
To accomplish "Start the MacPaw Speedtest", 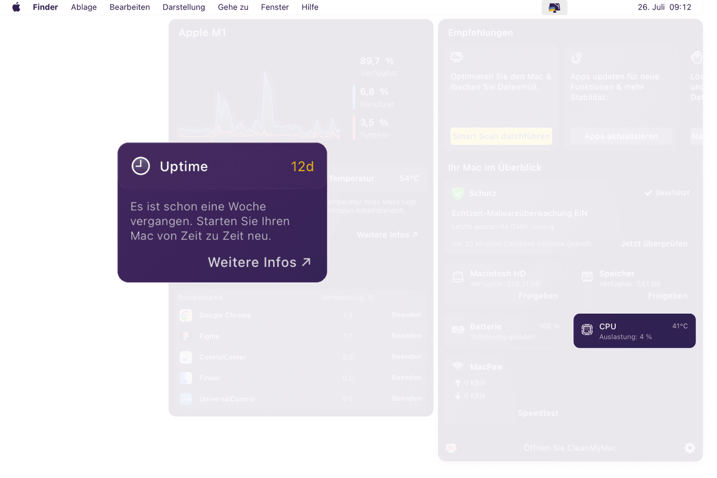I will (538, 413).
